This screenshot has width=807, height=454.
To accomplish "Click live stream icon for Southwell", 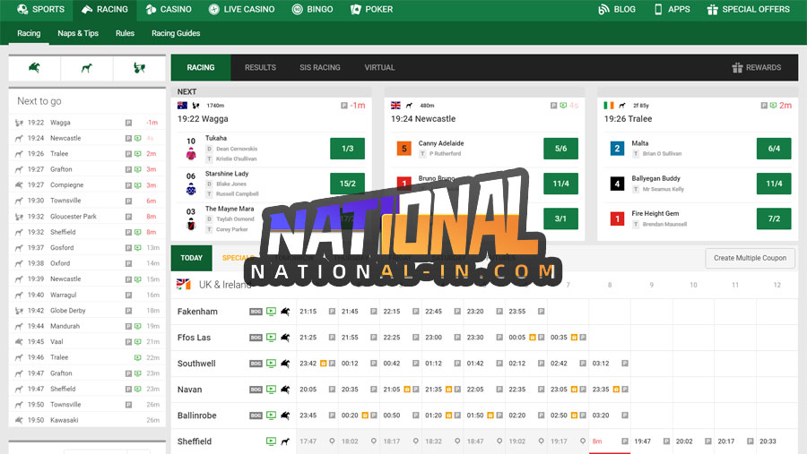I will click(271, 363).
